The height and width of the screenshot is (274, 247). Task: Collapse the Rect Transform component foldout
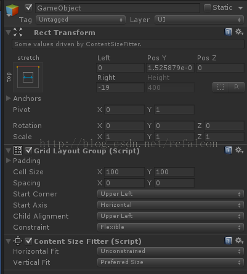click(x=9, y=33)
